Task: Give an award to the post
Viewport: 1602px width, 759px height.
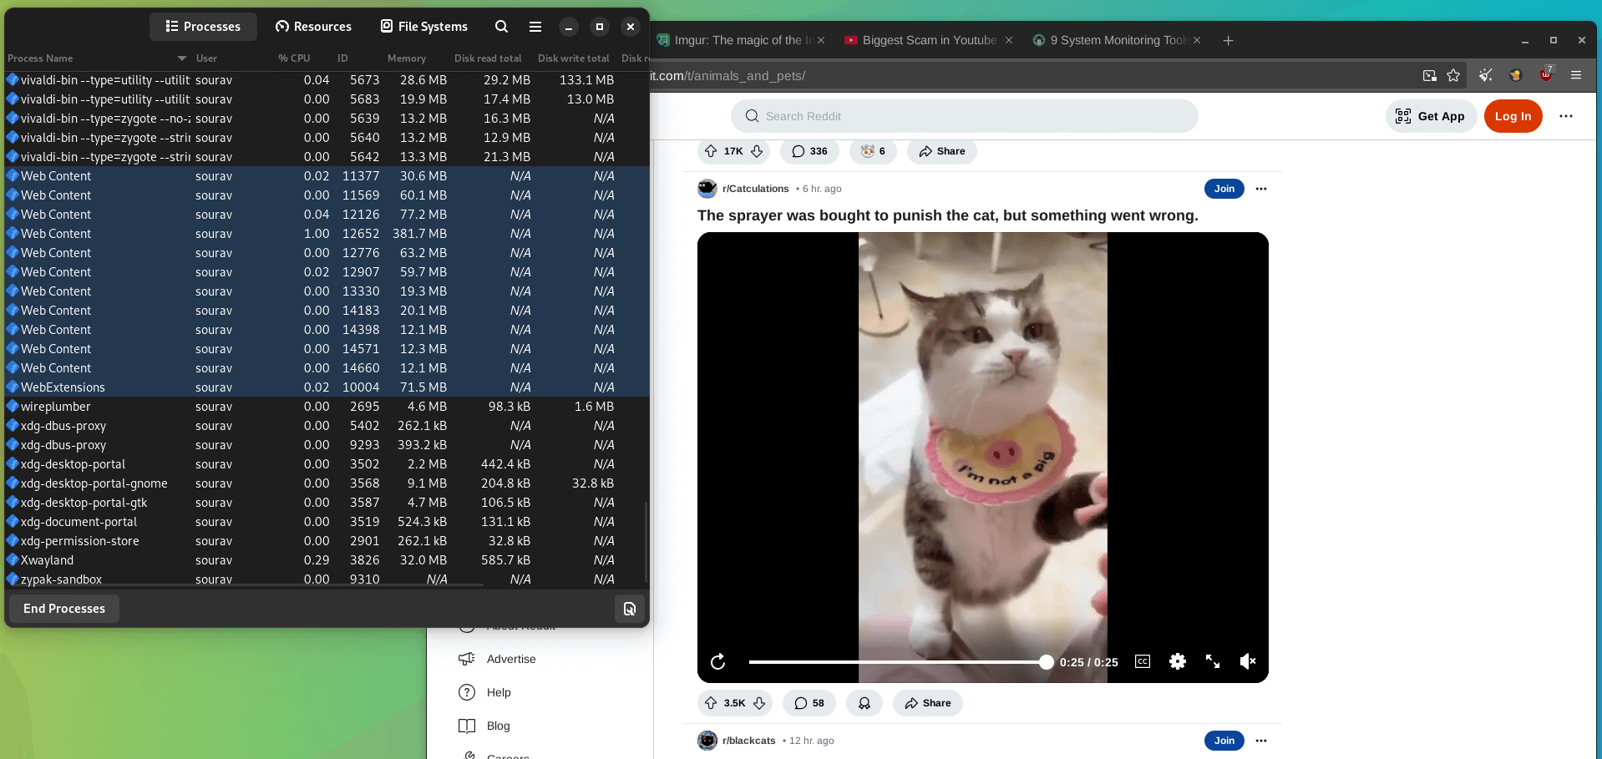Action: tap(864, 703)
